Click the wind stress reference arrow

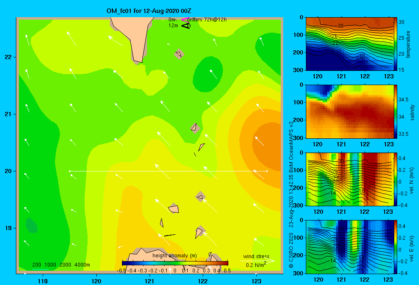point(257,260)
